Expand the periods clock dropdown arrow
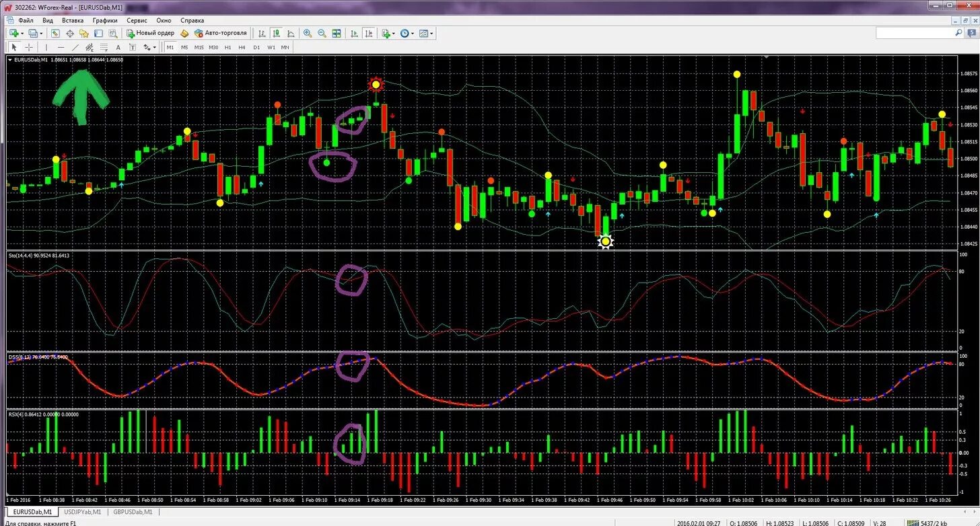The height and width of the screenshot is (526, 980). (x=413, y=33)
